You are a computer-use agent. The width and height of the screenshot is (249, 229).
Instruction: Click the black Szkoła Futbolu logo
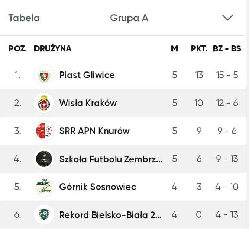tap(44, 159)
